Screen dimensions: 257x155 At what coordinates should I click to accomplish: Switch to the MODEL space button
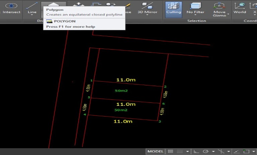(155, 151)
